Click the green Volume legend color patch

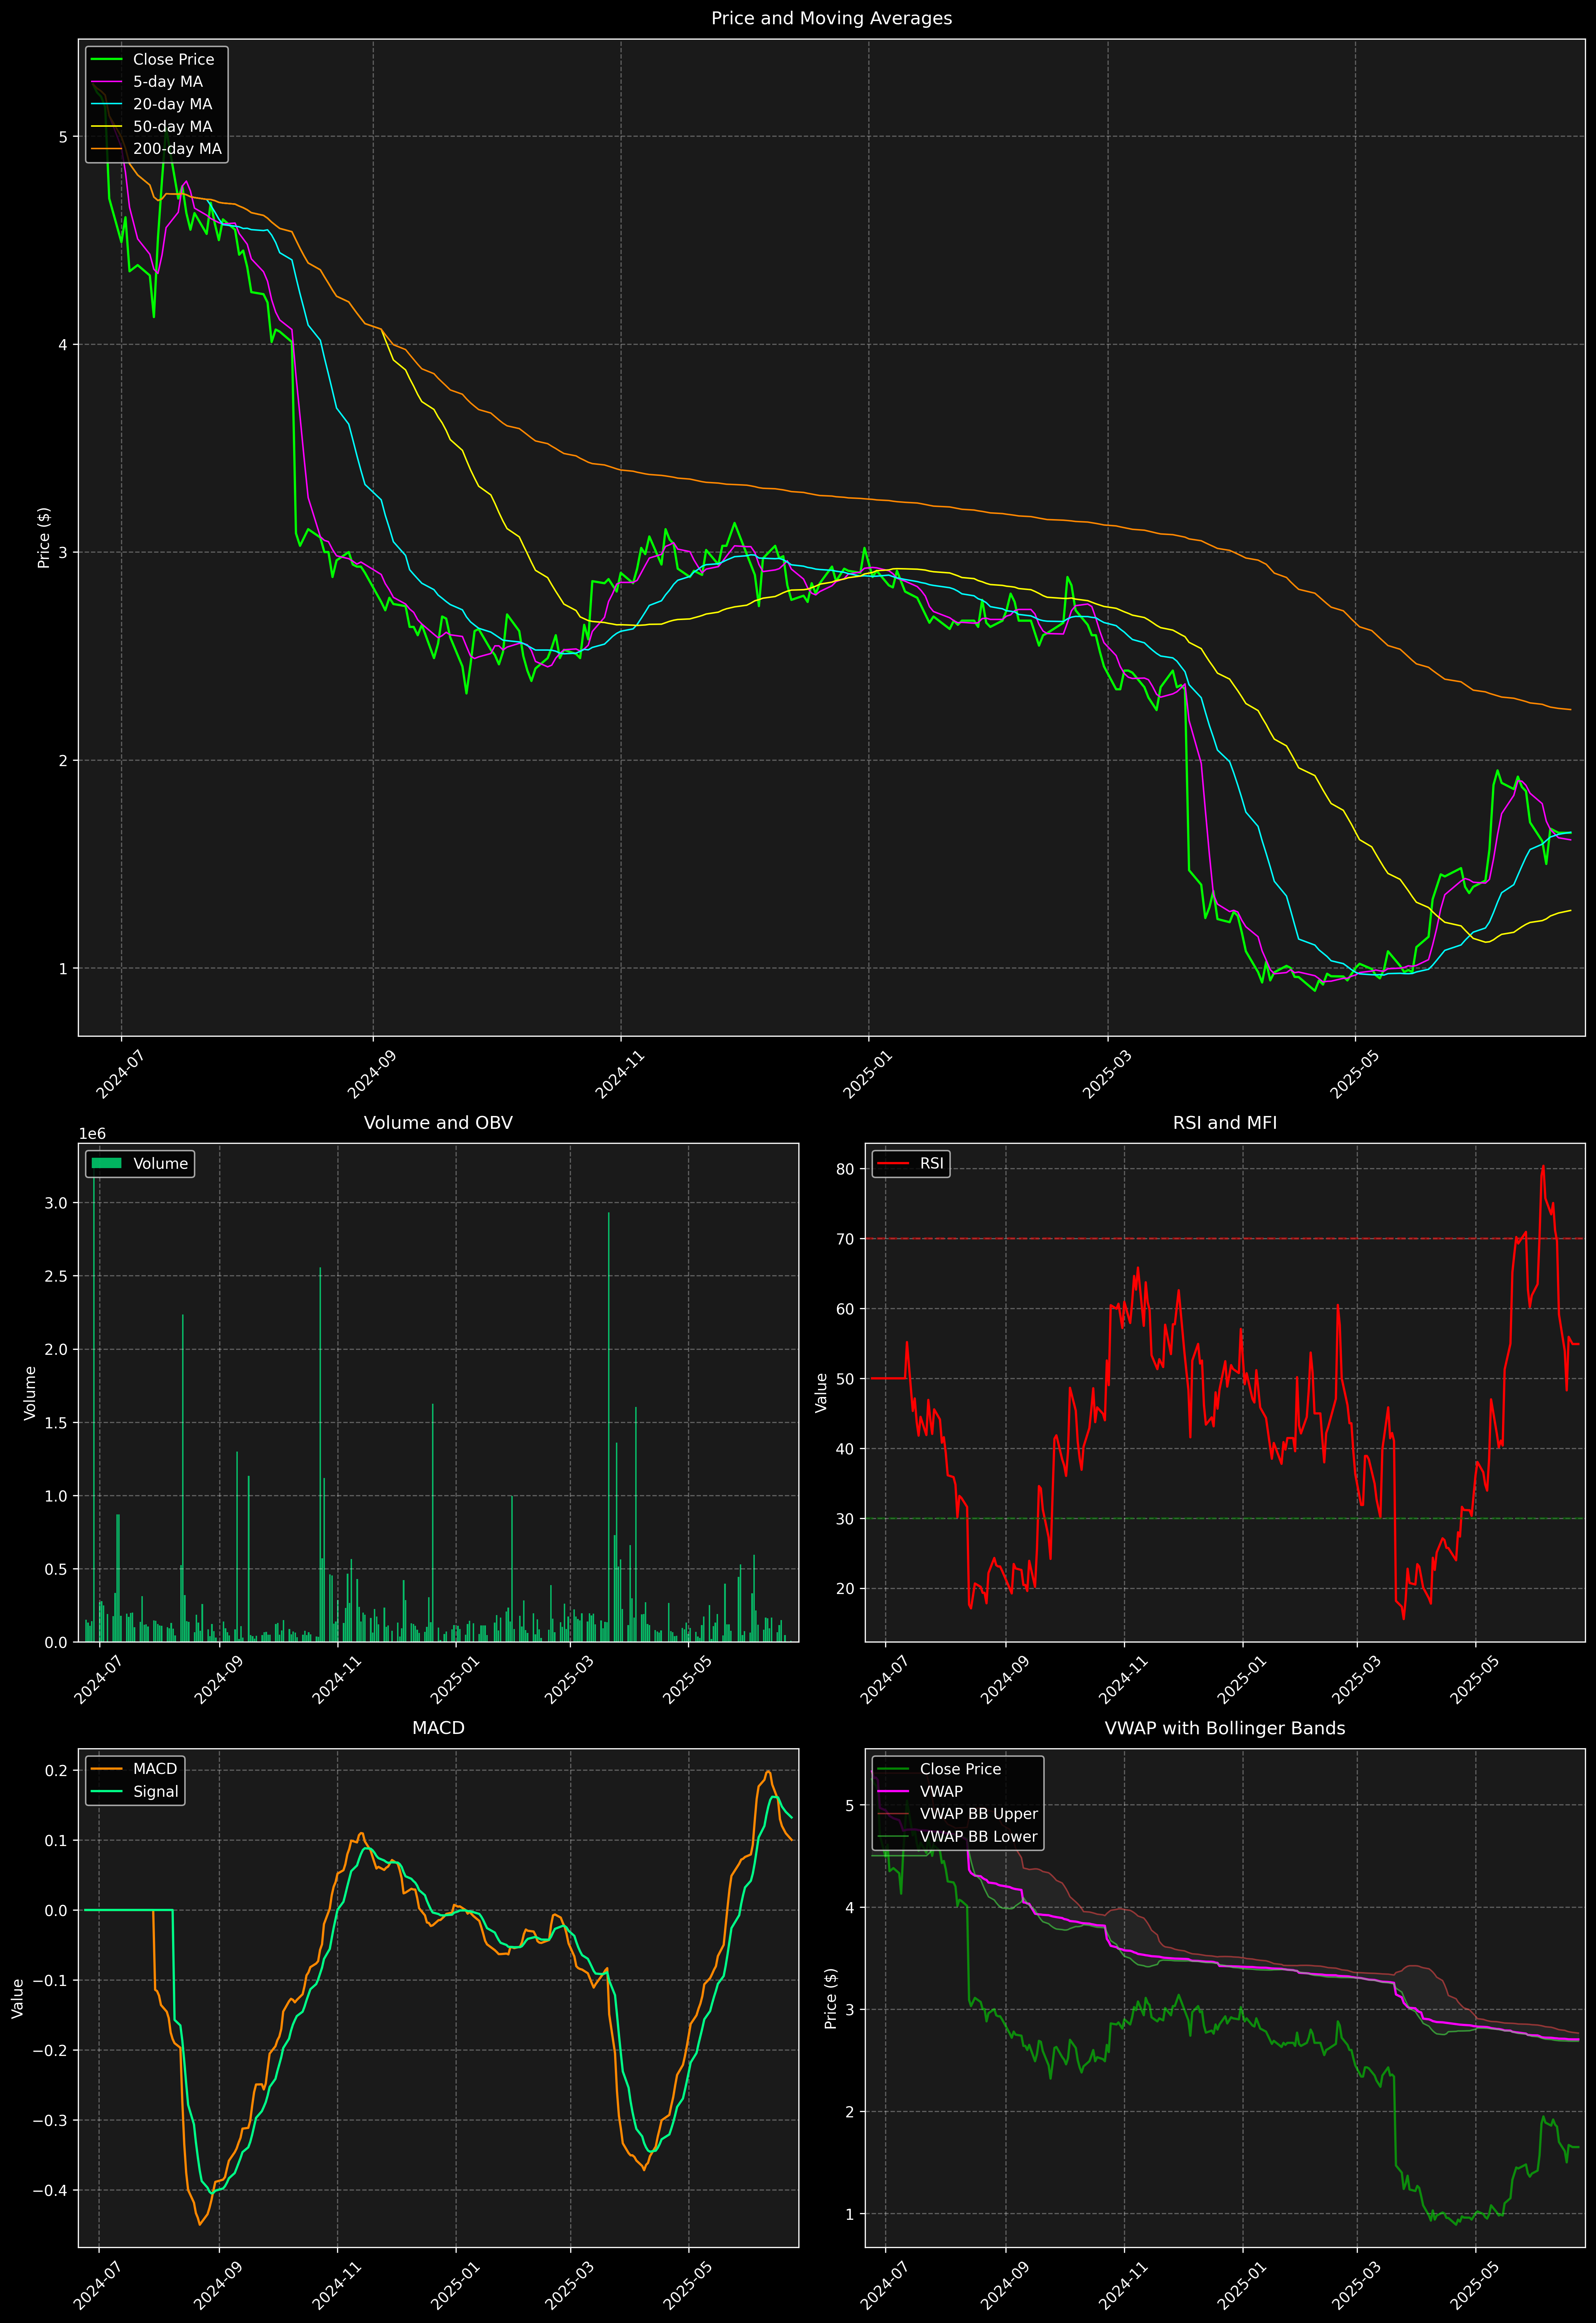pos(107,1163)
